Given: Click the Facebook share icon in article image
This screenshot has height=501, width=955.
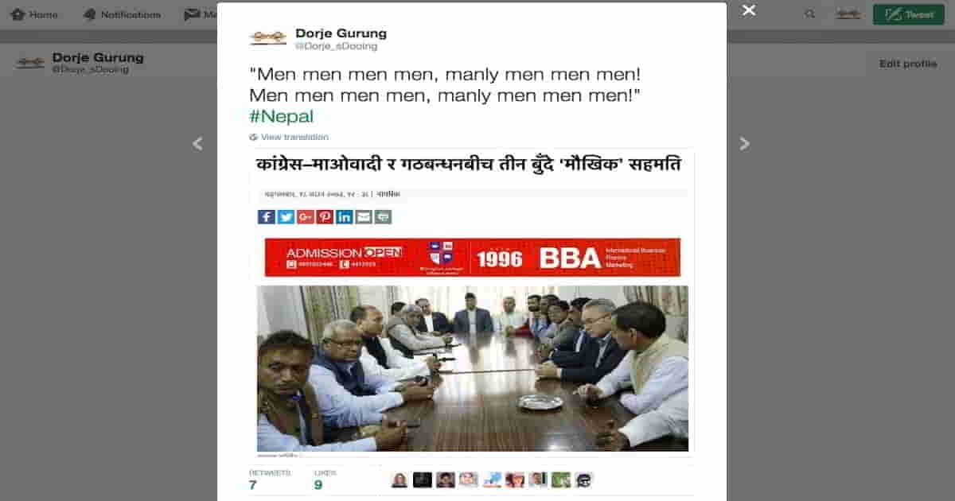Looking at the screenshot, I should tap(267, 217).
